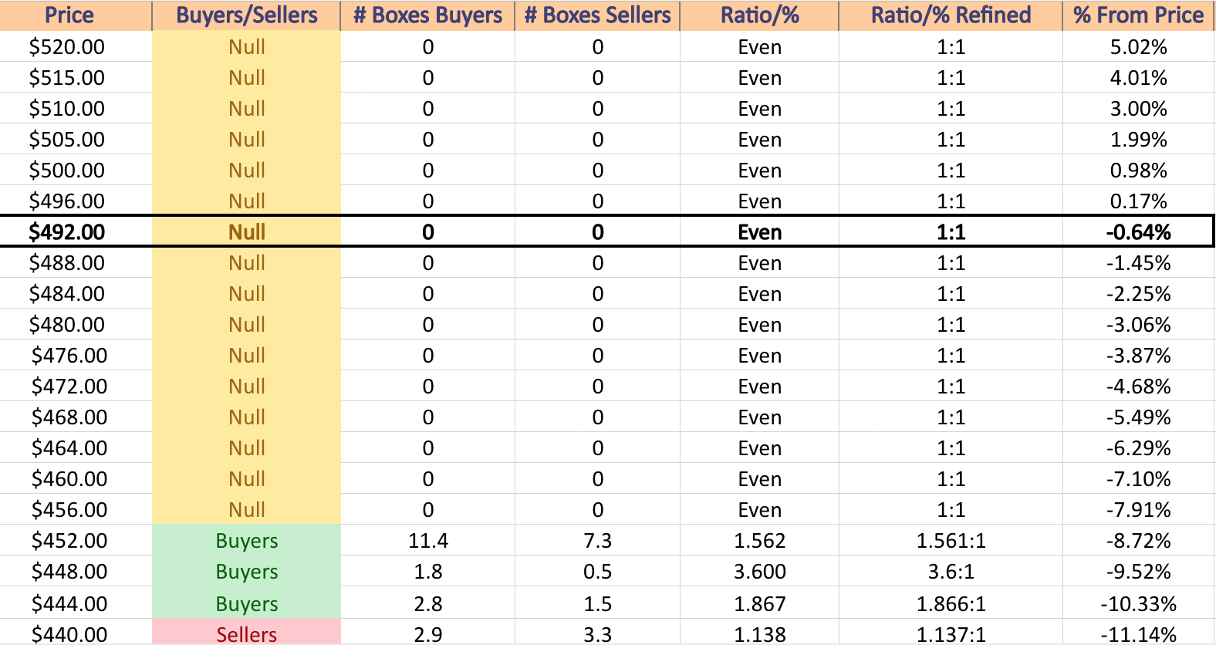Screen dimensions: 1216x645
Task: Click the 1.8 boxes buyers value
Action: click(427, 572)
